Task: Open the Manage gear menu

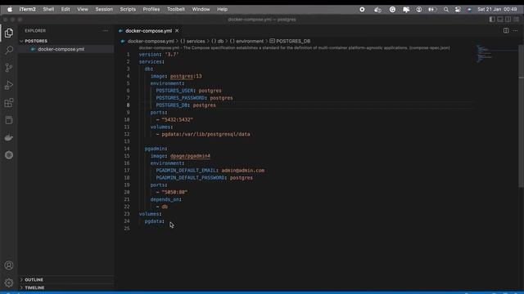Action: click(9, 283)
